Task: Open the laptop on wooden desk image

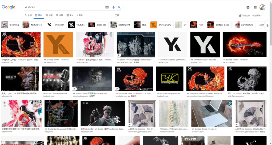Action: click(x=212, y=113)
